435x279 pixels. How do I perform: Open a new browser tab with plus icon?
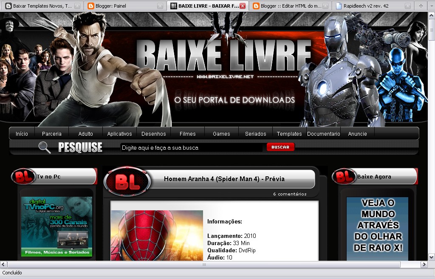pos(421,6)
